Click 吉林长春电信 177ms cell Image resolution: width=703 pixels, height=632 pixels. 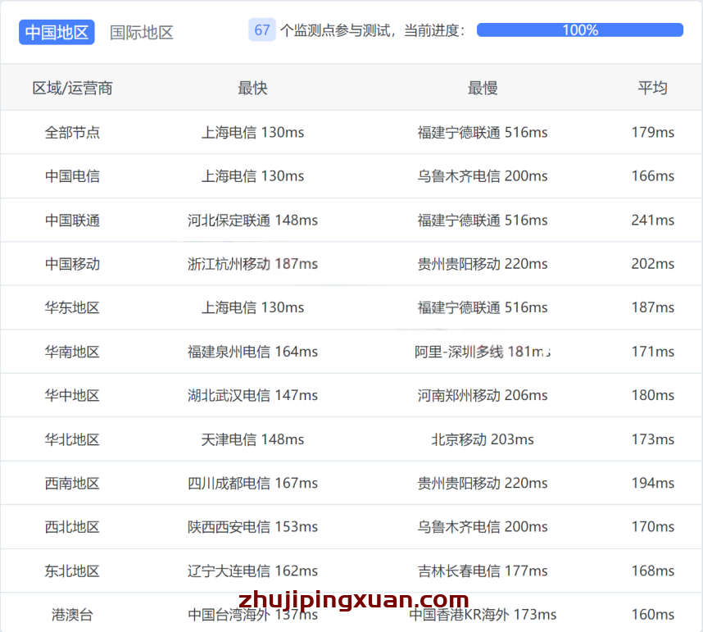click(483, 571)
